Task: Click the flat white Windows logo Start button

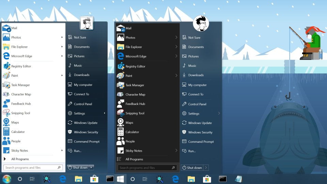Action: click(x=121, y=179)
